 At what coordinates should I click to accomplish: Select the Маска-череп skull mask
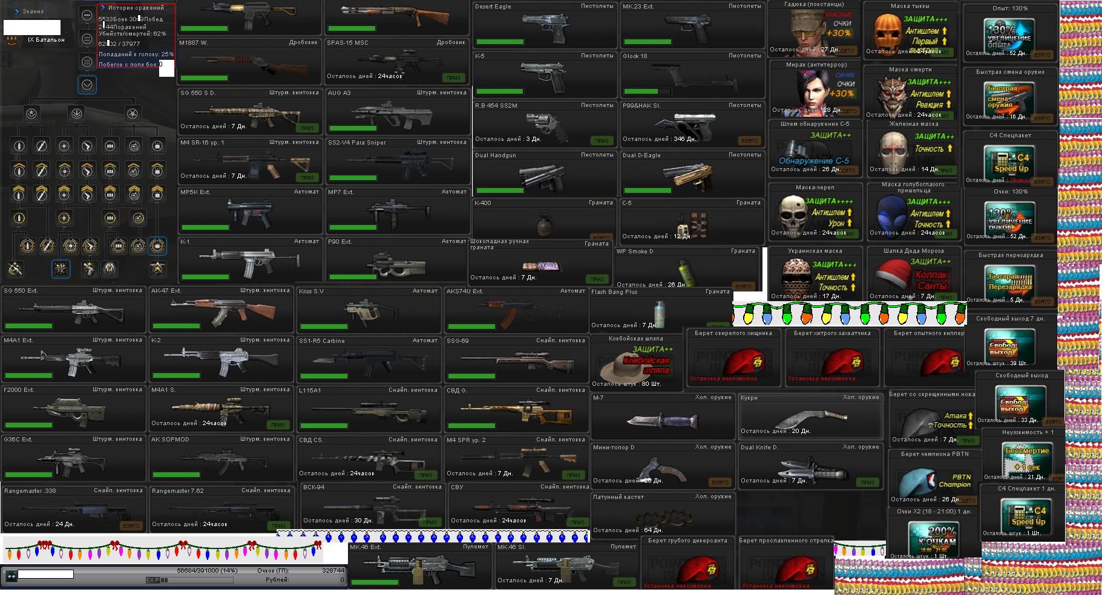coord(815,212)
